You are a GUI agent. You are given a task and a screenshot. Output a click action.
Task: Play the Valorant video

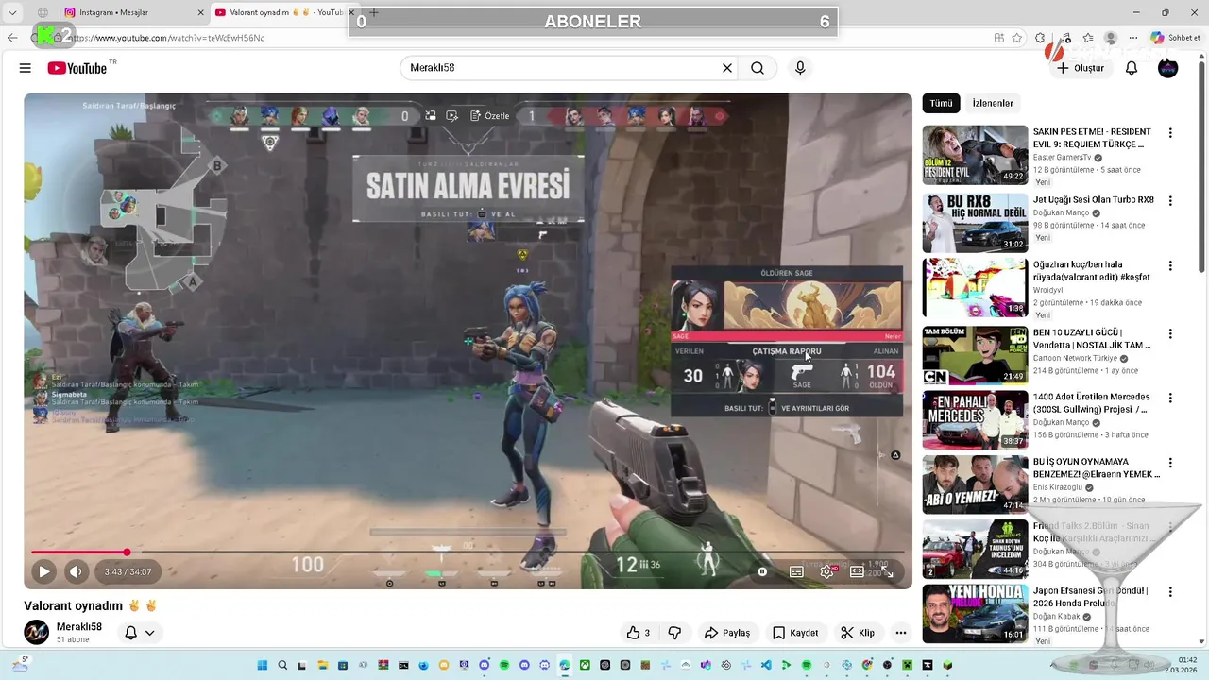(43, 571)
